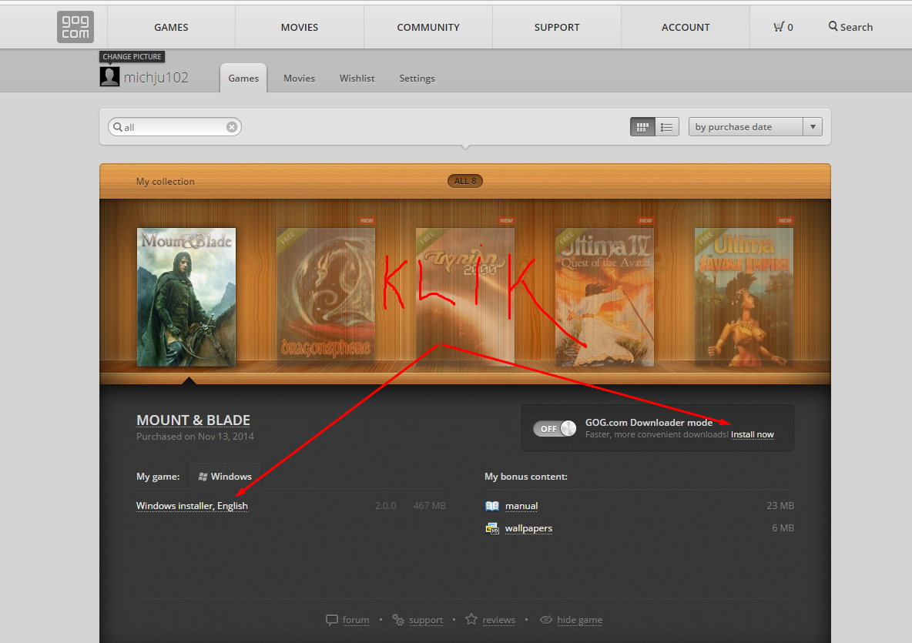Open the Search in top navigation

tap(850, 27)
